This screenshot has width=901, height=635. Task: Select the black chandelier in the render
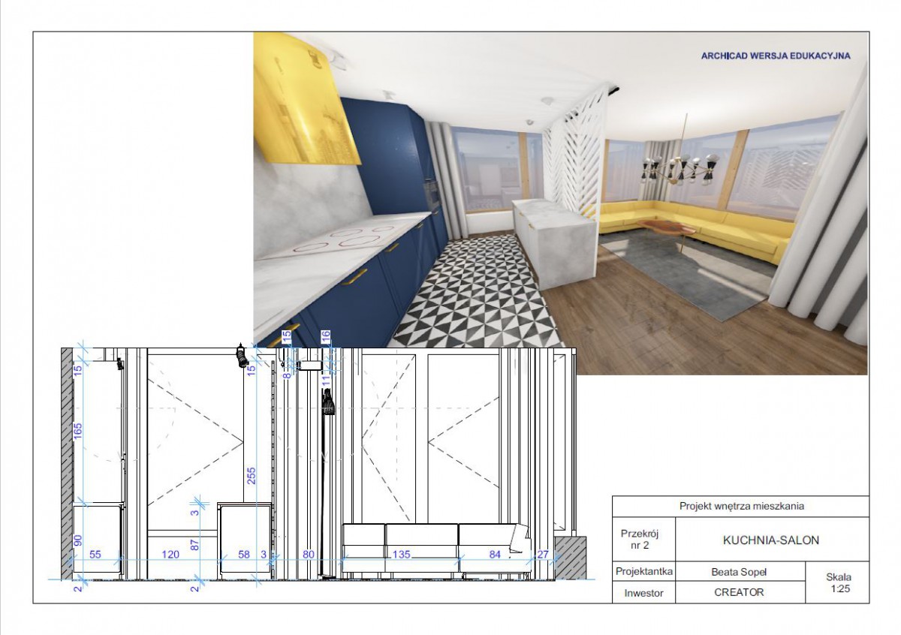(x=680, y=169)
